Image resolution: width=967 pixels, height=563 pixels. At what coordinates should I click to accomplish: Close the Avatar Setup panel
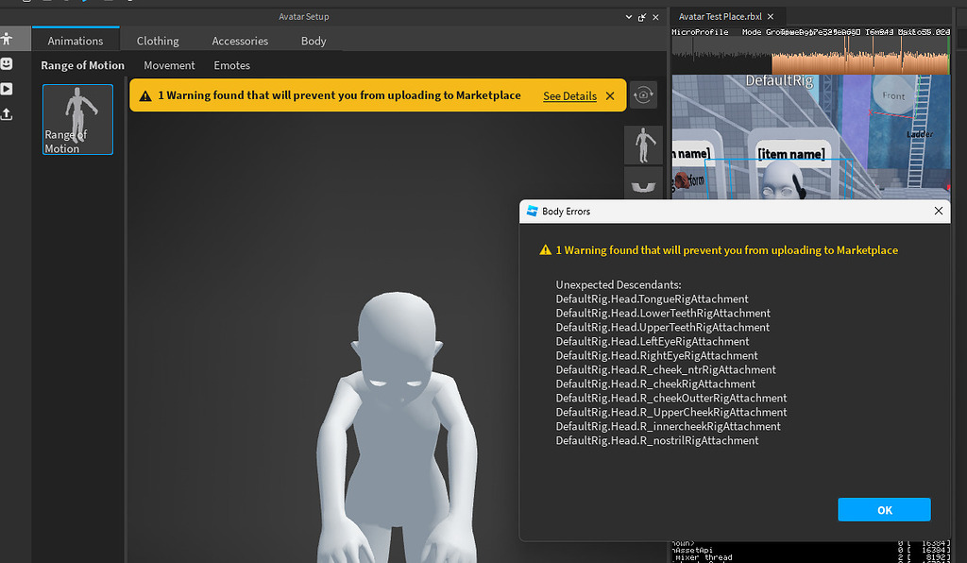coord(655,17)
